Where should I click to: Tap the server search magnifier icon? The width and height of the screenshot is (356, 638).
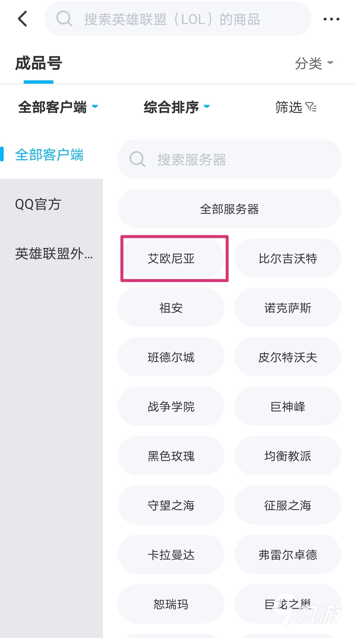137,159
